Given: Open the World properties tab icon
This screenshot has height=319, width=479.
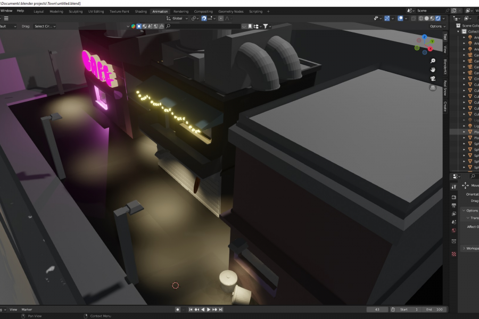Looking at the screenshot, I should click(453, 230).
